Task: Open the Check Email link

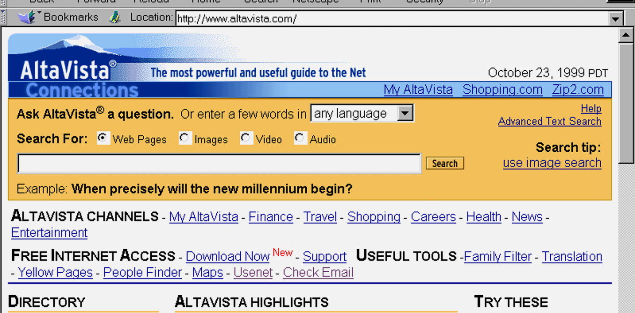Action: (318, 273)
